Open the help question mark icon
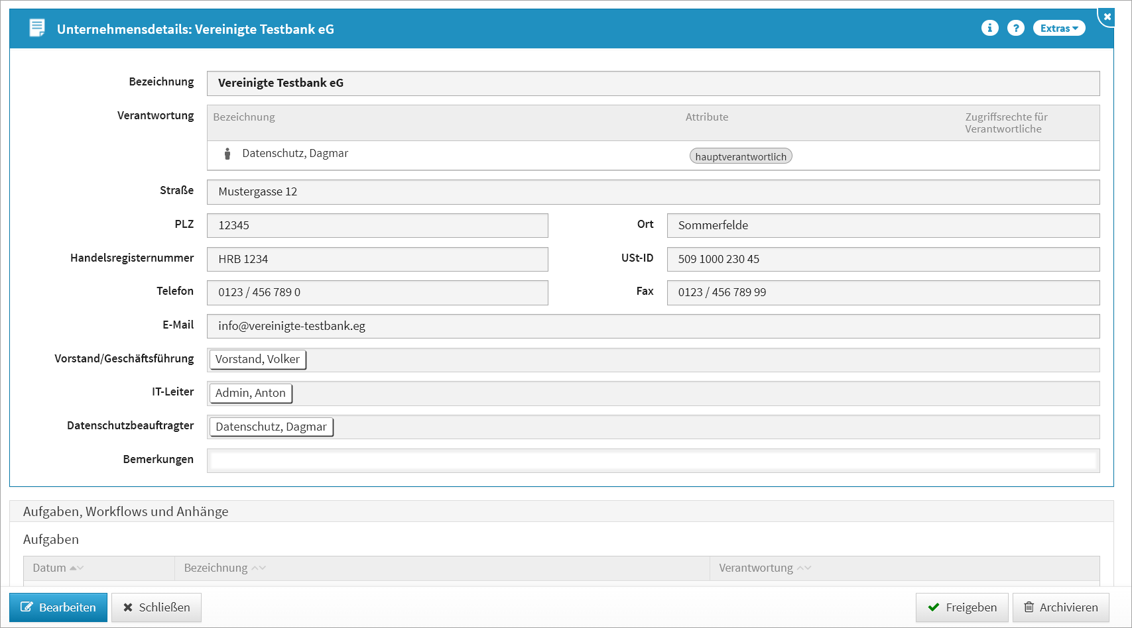 pos(1015,28)
